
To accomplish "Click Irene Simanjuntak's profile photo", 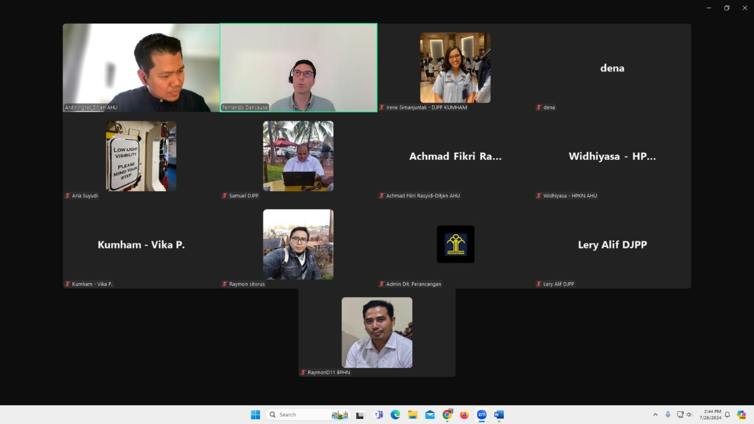I will point(455,68).
